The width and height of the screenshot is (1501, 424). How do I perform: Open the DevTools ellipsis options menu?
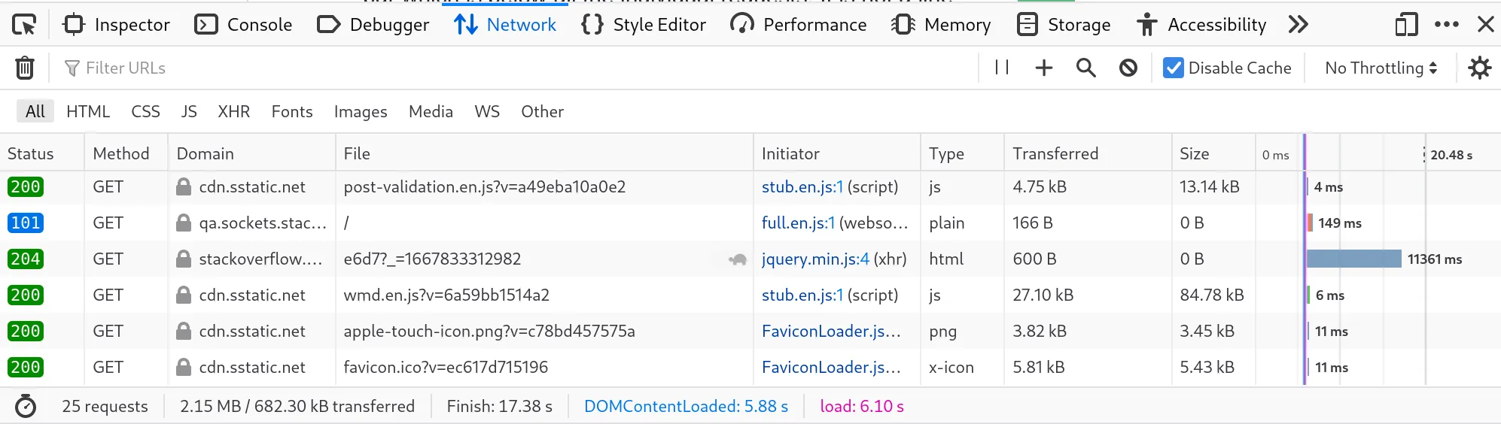tap(1446, 25)
